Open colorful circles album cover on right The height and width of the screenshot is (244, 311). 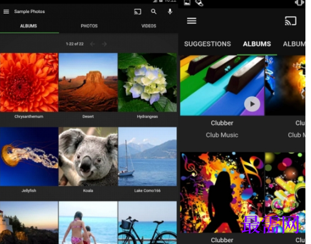click(285, 192)
